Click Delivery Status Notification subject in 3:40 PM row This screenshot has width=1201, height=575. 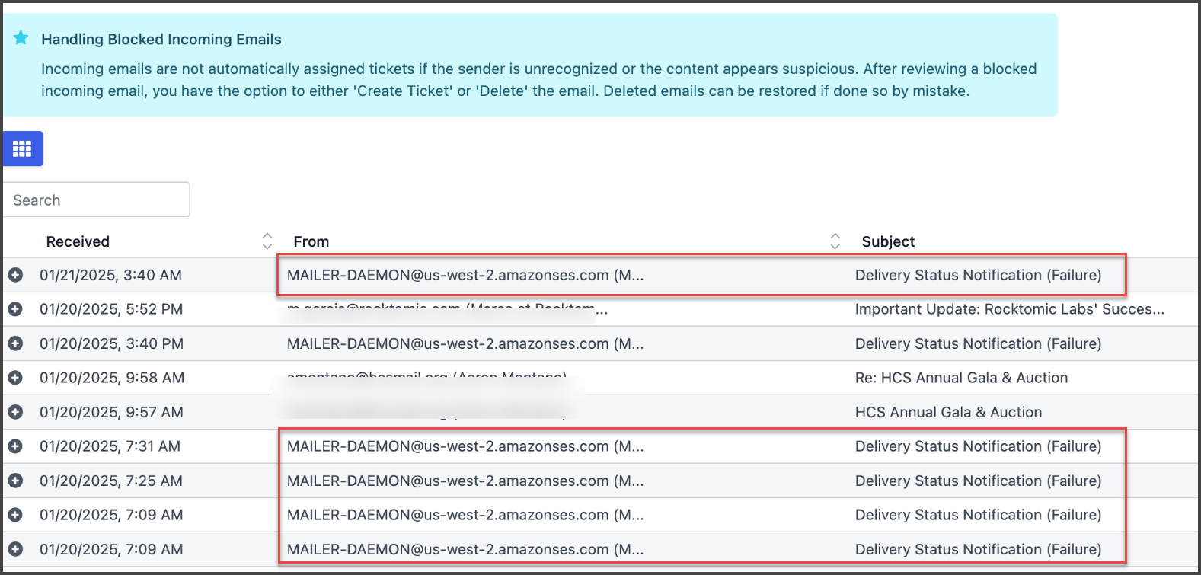click(978, 343)
